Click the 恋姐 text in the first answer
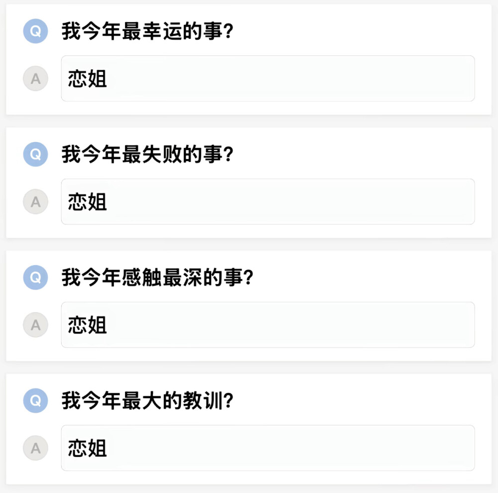The image size is (498, 493). click(x=86, y=78)
